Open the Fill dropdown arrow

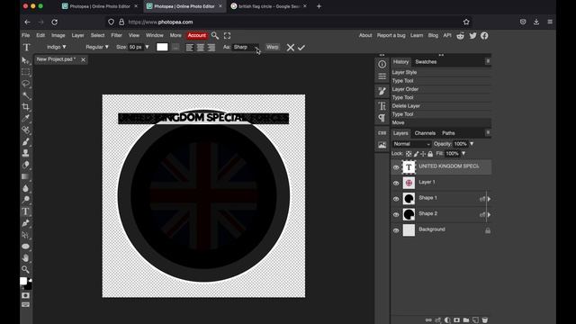(463, 154)
